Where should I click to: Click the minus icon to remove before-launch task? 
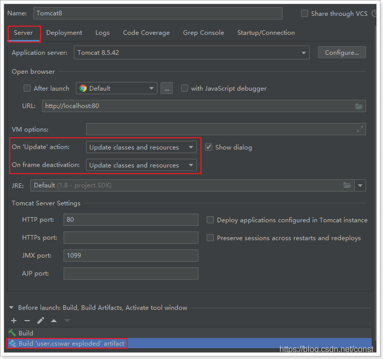click(x=27, y=321)
